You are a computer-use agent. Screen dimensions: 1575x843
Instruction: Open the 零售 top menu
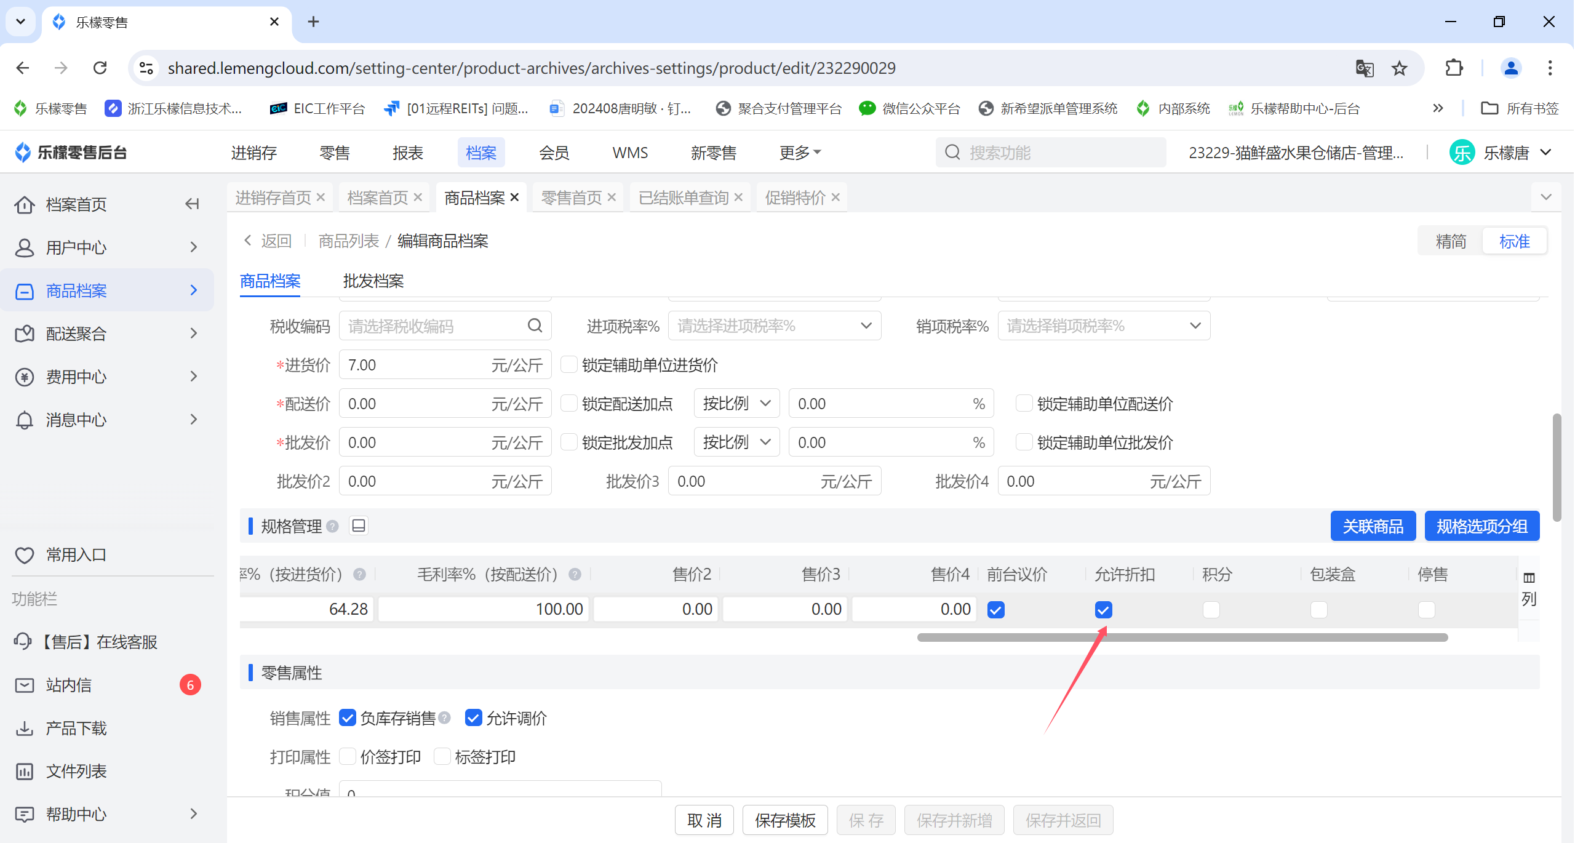pyautogui.click(x=335, y=152)
